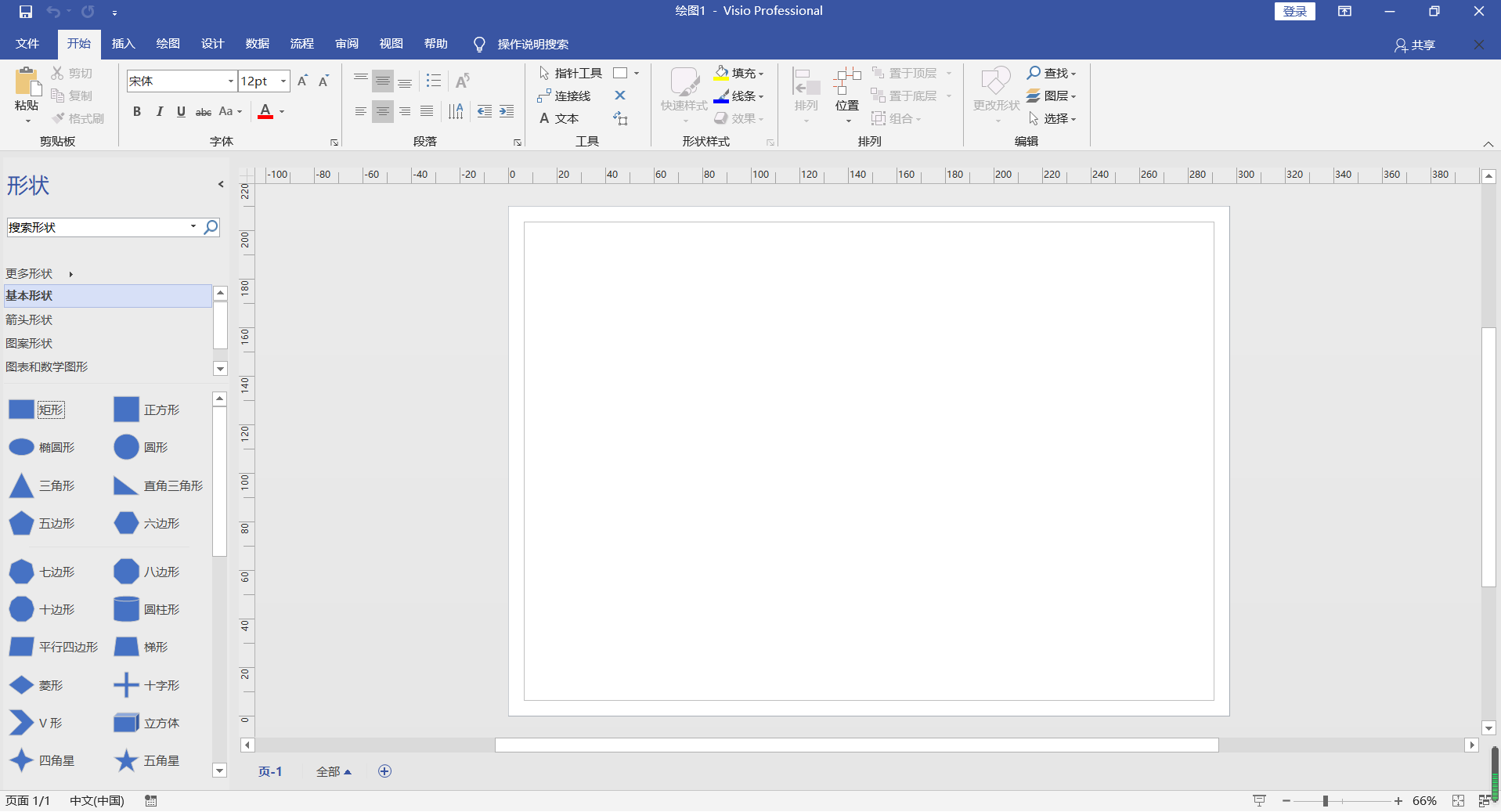The width and height of the screenshot is (1501, 812).
Task: Open the View (视图) tab
Action: pyautogui.click(x=391, y=44)
